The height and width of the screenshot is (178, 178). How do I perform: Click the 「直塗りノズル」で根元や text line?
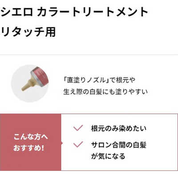99,80
